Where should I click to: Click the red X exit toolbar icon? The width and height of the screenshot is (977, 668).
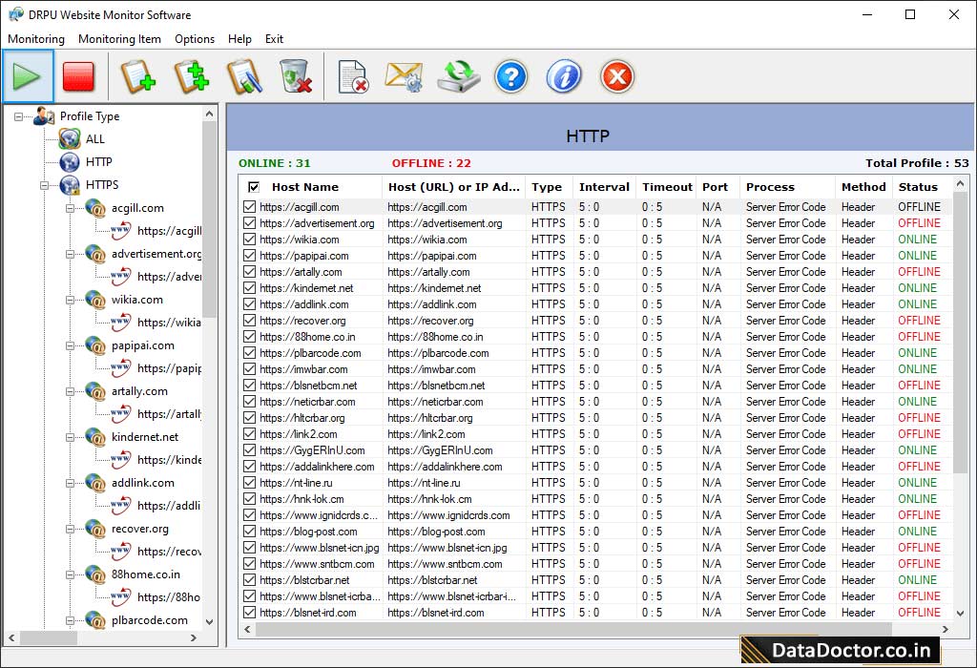(x=617, y=76)
